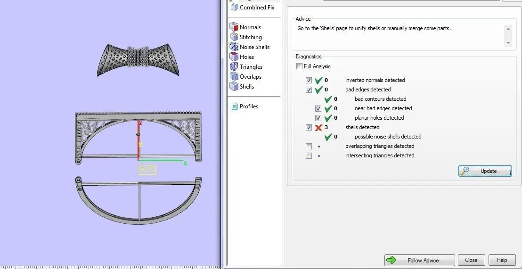This screenshot has height=269, width=522.
Task: Uncheck inverted normals detected checkbox
Action: [x=309, y=80]
